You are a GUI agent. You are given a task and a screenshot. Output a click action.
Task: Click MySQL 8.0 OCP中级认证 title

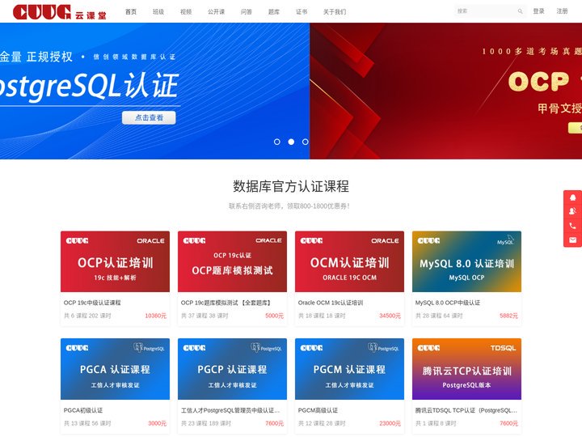point(448,303)
